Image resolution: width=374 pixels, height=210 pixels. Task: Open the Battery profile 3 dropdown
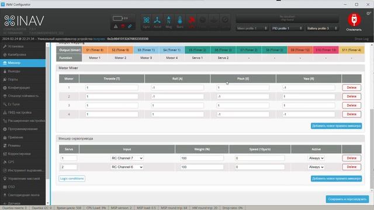coord(322,29)
